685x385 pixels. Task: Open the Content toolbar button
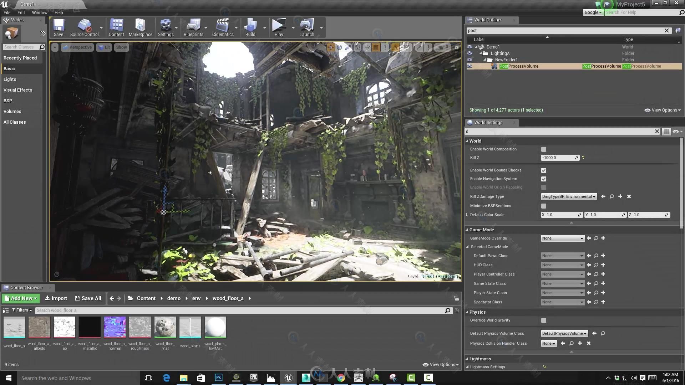(x=116, y=27)
